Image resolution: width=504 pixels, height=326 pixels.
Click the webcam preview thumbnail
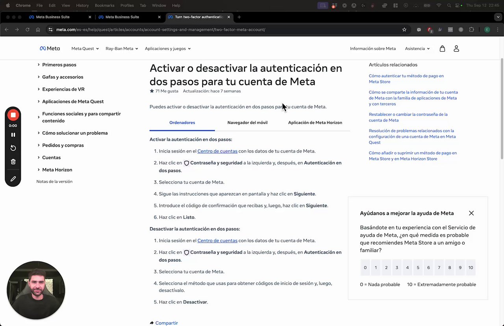36,290
